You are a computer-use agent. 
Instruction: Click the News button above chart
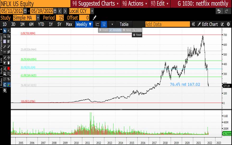(x=127, y=30)
